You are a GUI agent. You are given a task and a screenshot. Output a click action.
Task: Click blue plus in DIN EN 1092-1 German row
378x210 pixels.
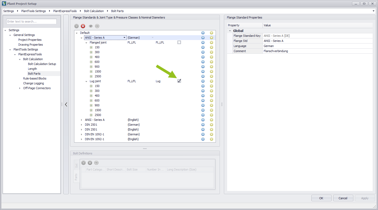(203, 134)
